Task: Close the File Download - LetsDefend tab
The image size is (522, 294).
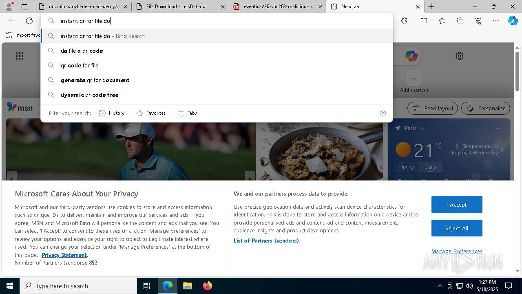Action: pos(223,7)
